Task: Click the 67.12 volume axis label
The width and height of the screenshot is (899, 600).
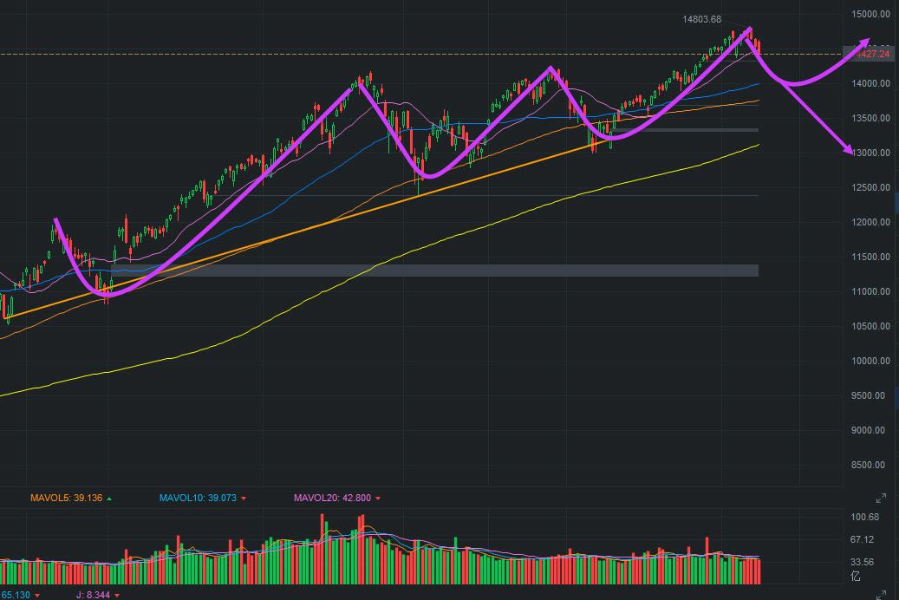Action: [863, 539]
